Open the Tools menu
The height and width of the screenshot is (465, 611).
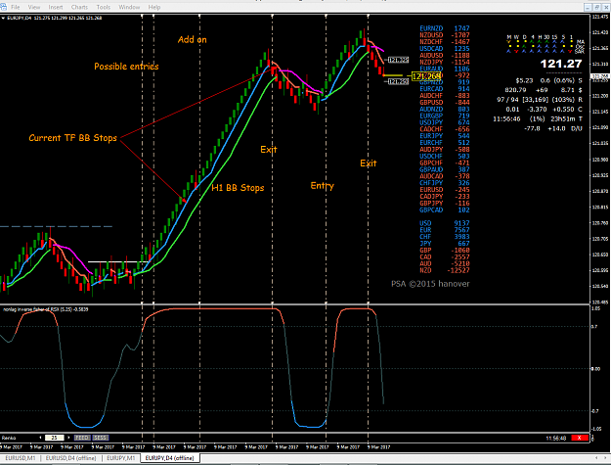click(x=104, y=7)
